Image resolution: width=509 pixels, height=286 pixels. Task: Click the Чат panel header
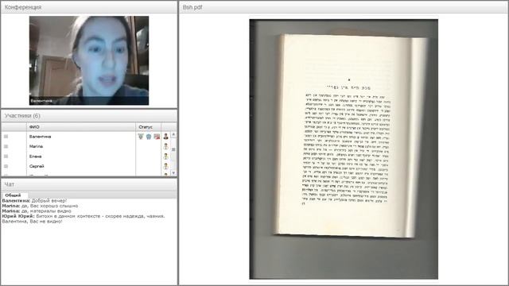coord(89,184)
